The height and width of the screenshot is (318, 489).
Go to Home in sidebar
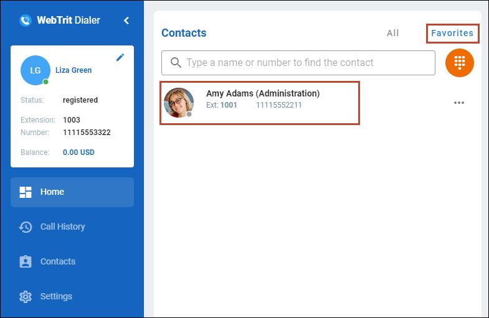tap(72, 192)
